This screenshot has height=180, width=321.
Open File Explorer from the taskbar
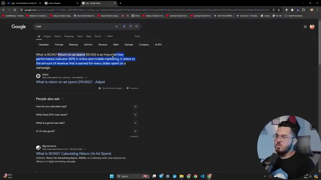pos(182,176)
